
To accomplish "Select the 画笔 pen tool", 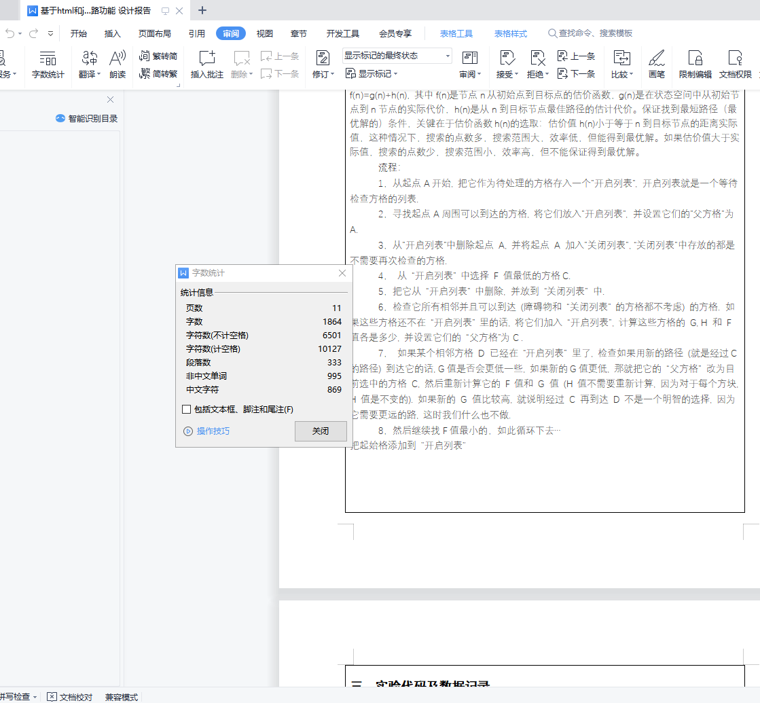I will 657,64.
